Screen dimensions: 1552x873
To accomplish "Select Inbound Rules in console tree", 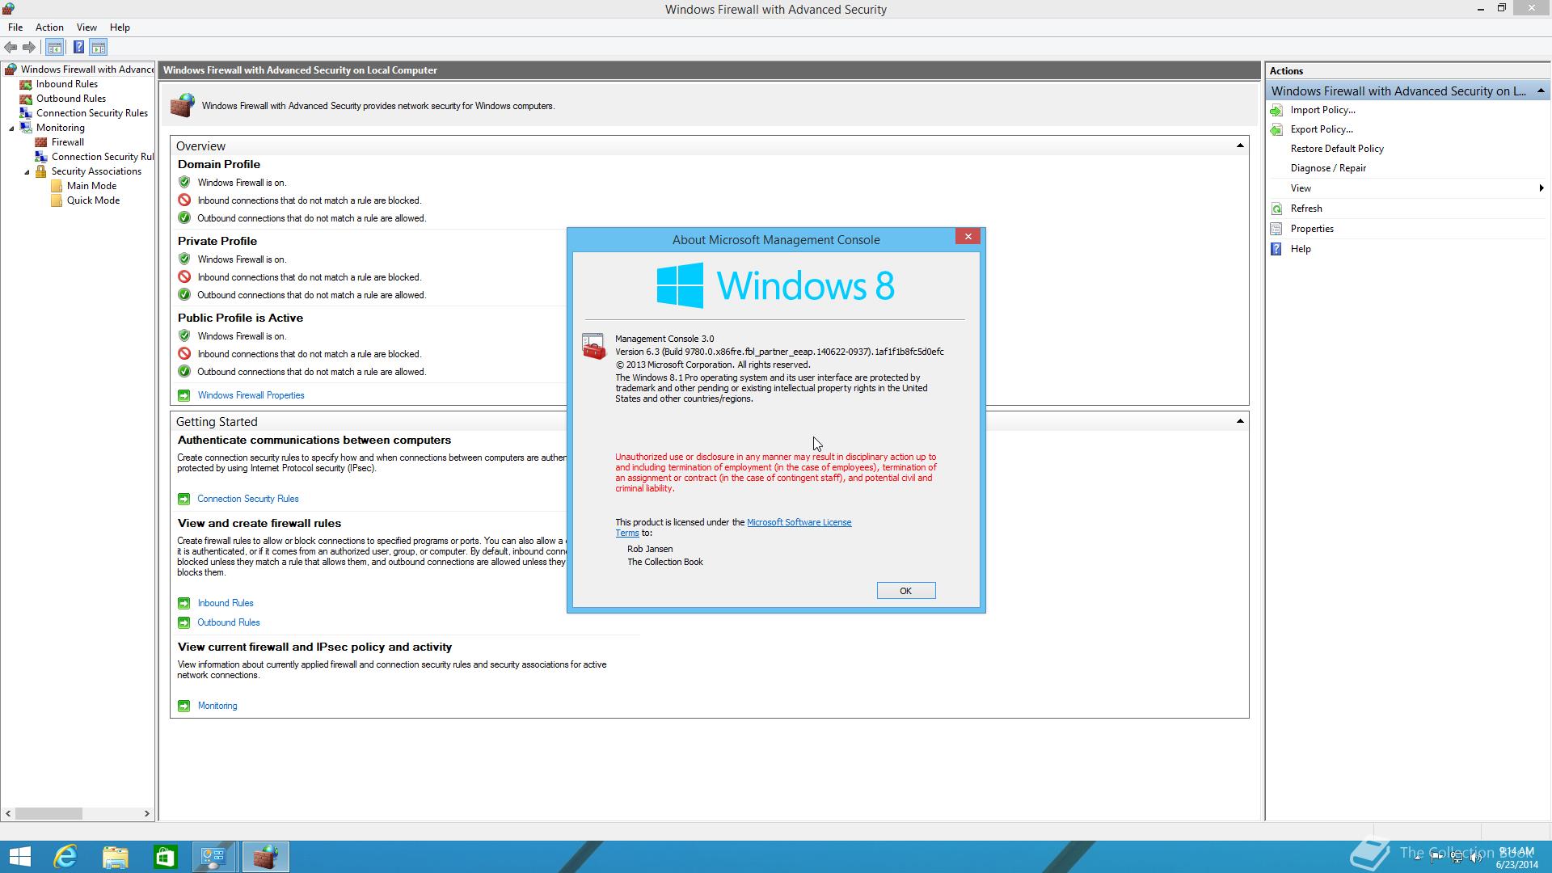I will point(66,84).
